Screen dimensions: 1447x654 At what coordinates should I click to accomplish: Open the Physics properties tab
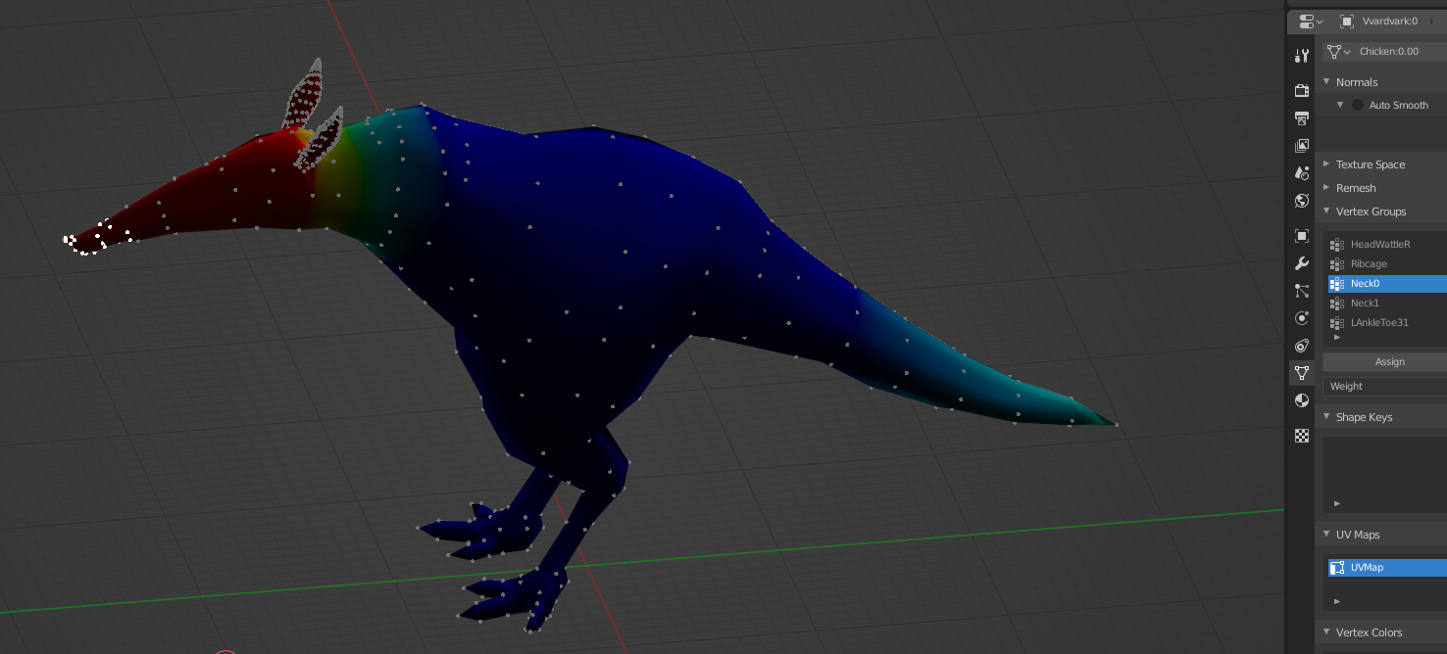(1302, 318)
